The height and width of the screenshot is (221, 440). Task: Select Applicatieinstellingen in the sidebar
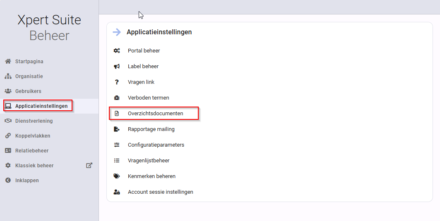pyautogui.click(x=41, y=106)
